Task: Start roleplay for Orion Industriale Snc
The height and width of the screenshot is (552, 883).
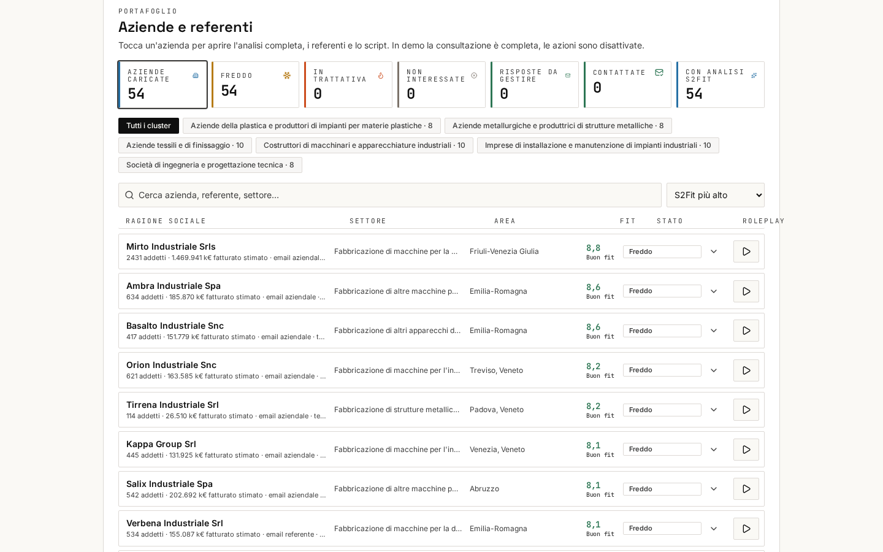Action: point(746,370)
